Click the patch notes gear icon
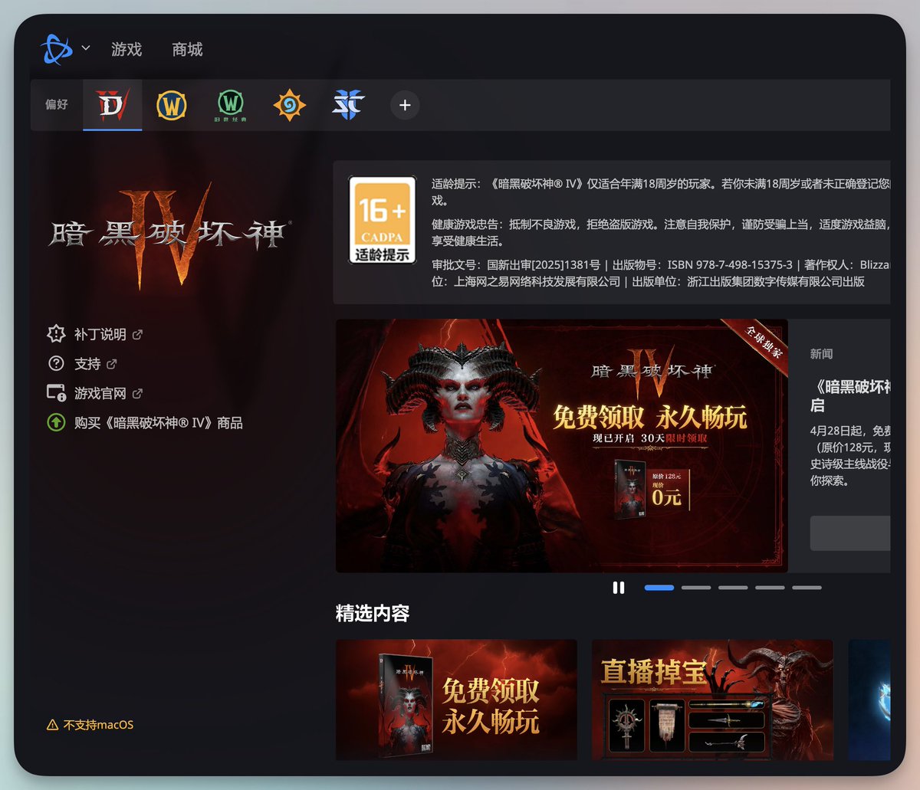The height and width of the screenshot is (790, 920). [x=56, y=334]
